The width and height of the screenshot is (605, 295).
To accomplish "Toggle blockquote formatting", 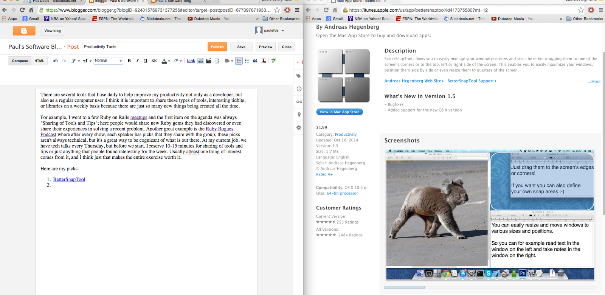I will pos(255,61).
